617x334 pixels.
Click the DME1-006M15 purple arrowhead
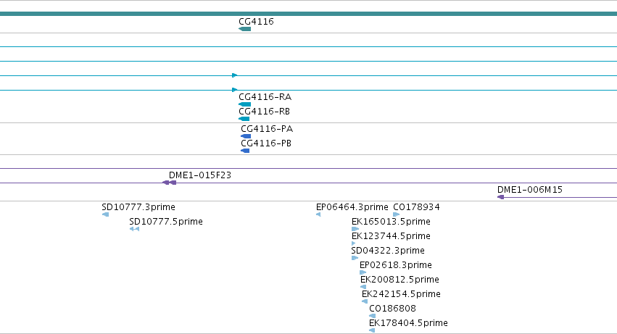(x=500, y=197)
